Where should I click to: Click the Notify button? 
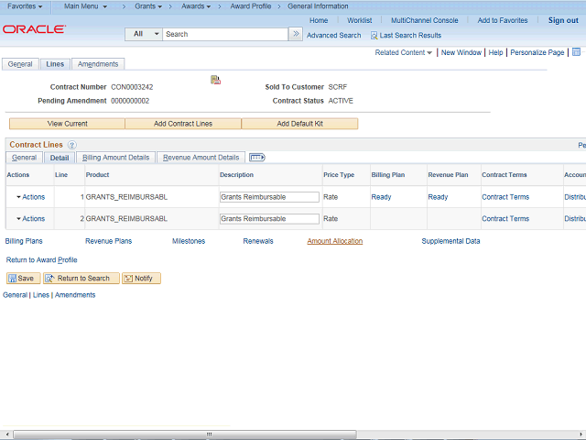pos(141,278)
